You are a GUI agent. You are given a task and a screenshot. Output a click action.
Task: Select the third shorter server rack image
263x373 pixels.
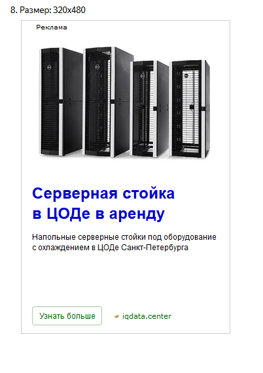[x=150, y=109]
